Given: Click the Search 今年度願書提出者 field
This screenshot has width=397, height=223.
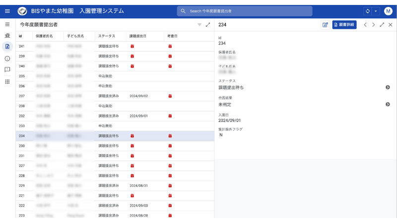Looking at the screenshot, I should (245, 11).
